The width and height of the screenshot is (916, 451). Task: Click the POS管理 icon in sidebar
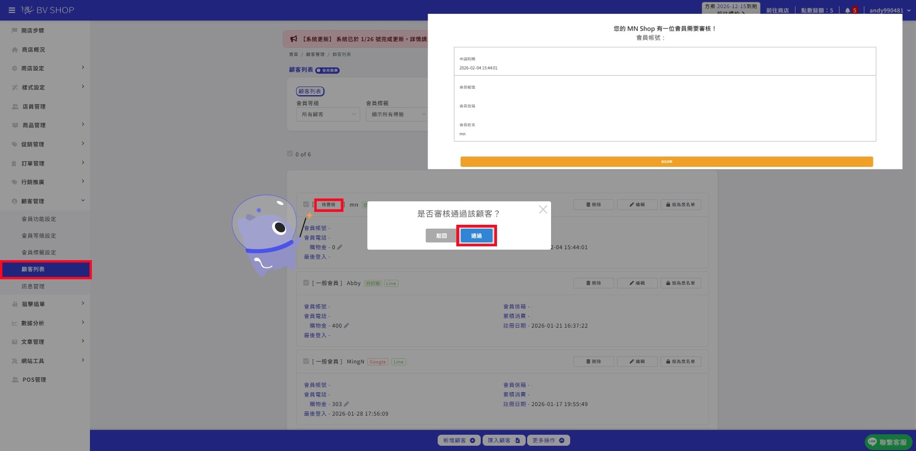tap(15, 380)
